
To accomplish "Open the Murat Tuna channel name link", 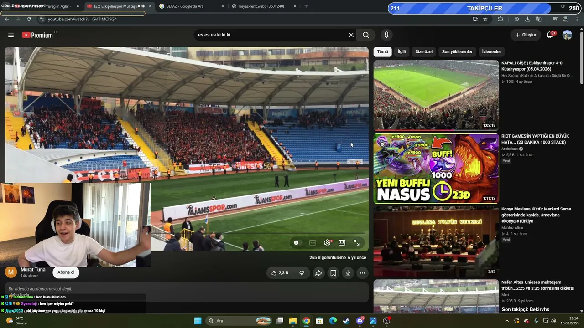I will (x=33, y=270).
